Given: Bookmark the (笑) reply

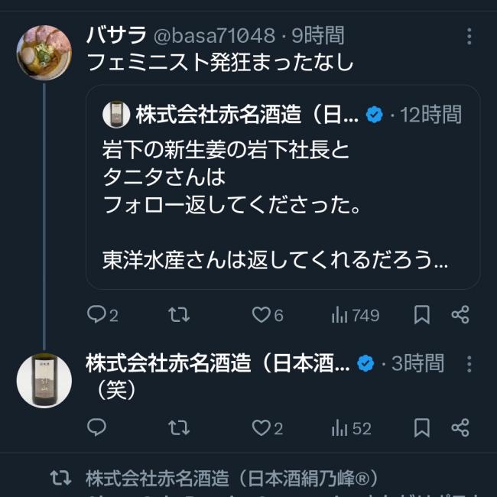Looking at the screenshot, I should (x=422, y=427).
